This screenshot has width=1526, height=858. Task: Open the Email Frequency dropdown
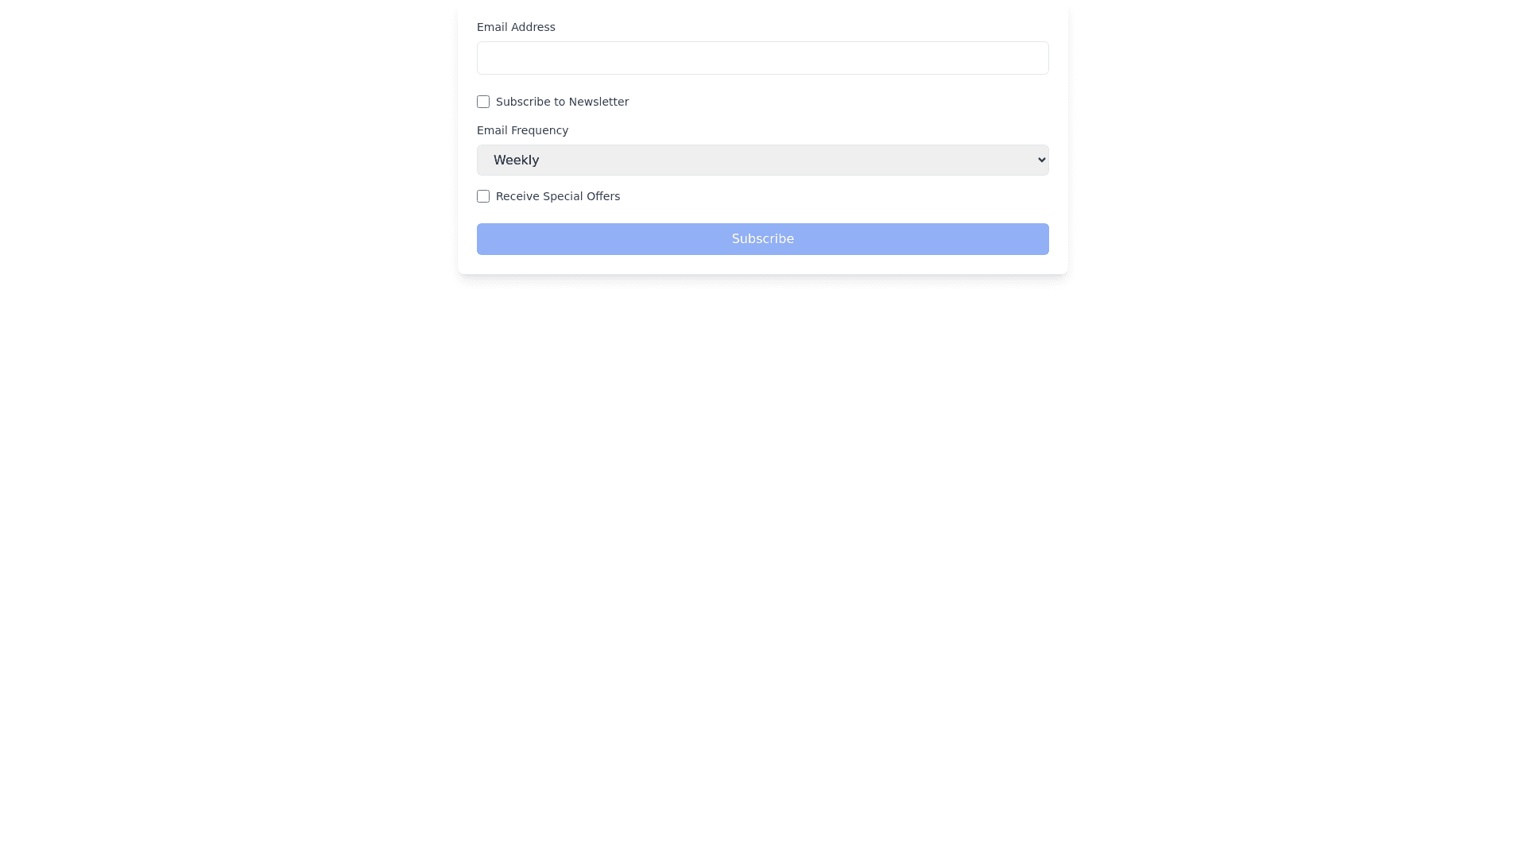762,160
